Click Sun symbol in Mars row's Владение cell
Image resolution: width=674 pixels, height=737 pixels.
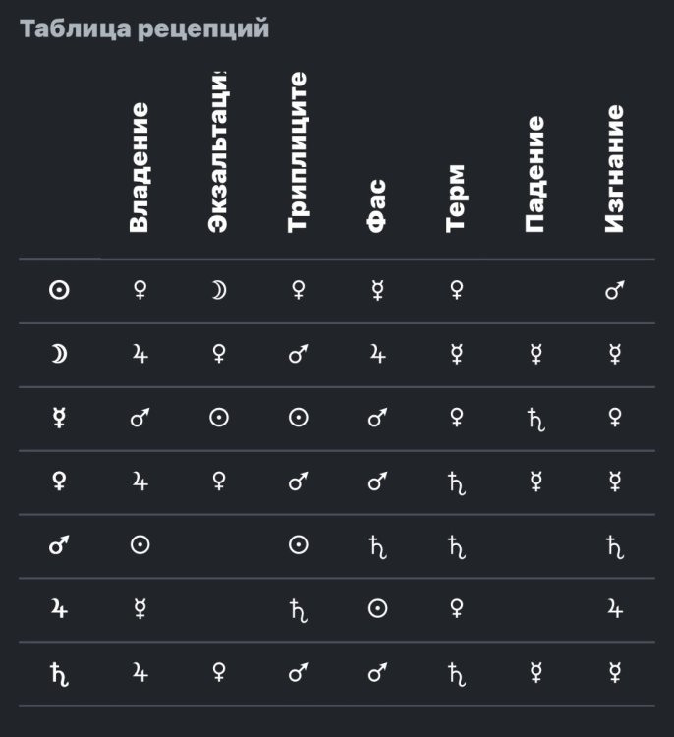tap(140, 545)
